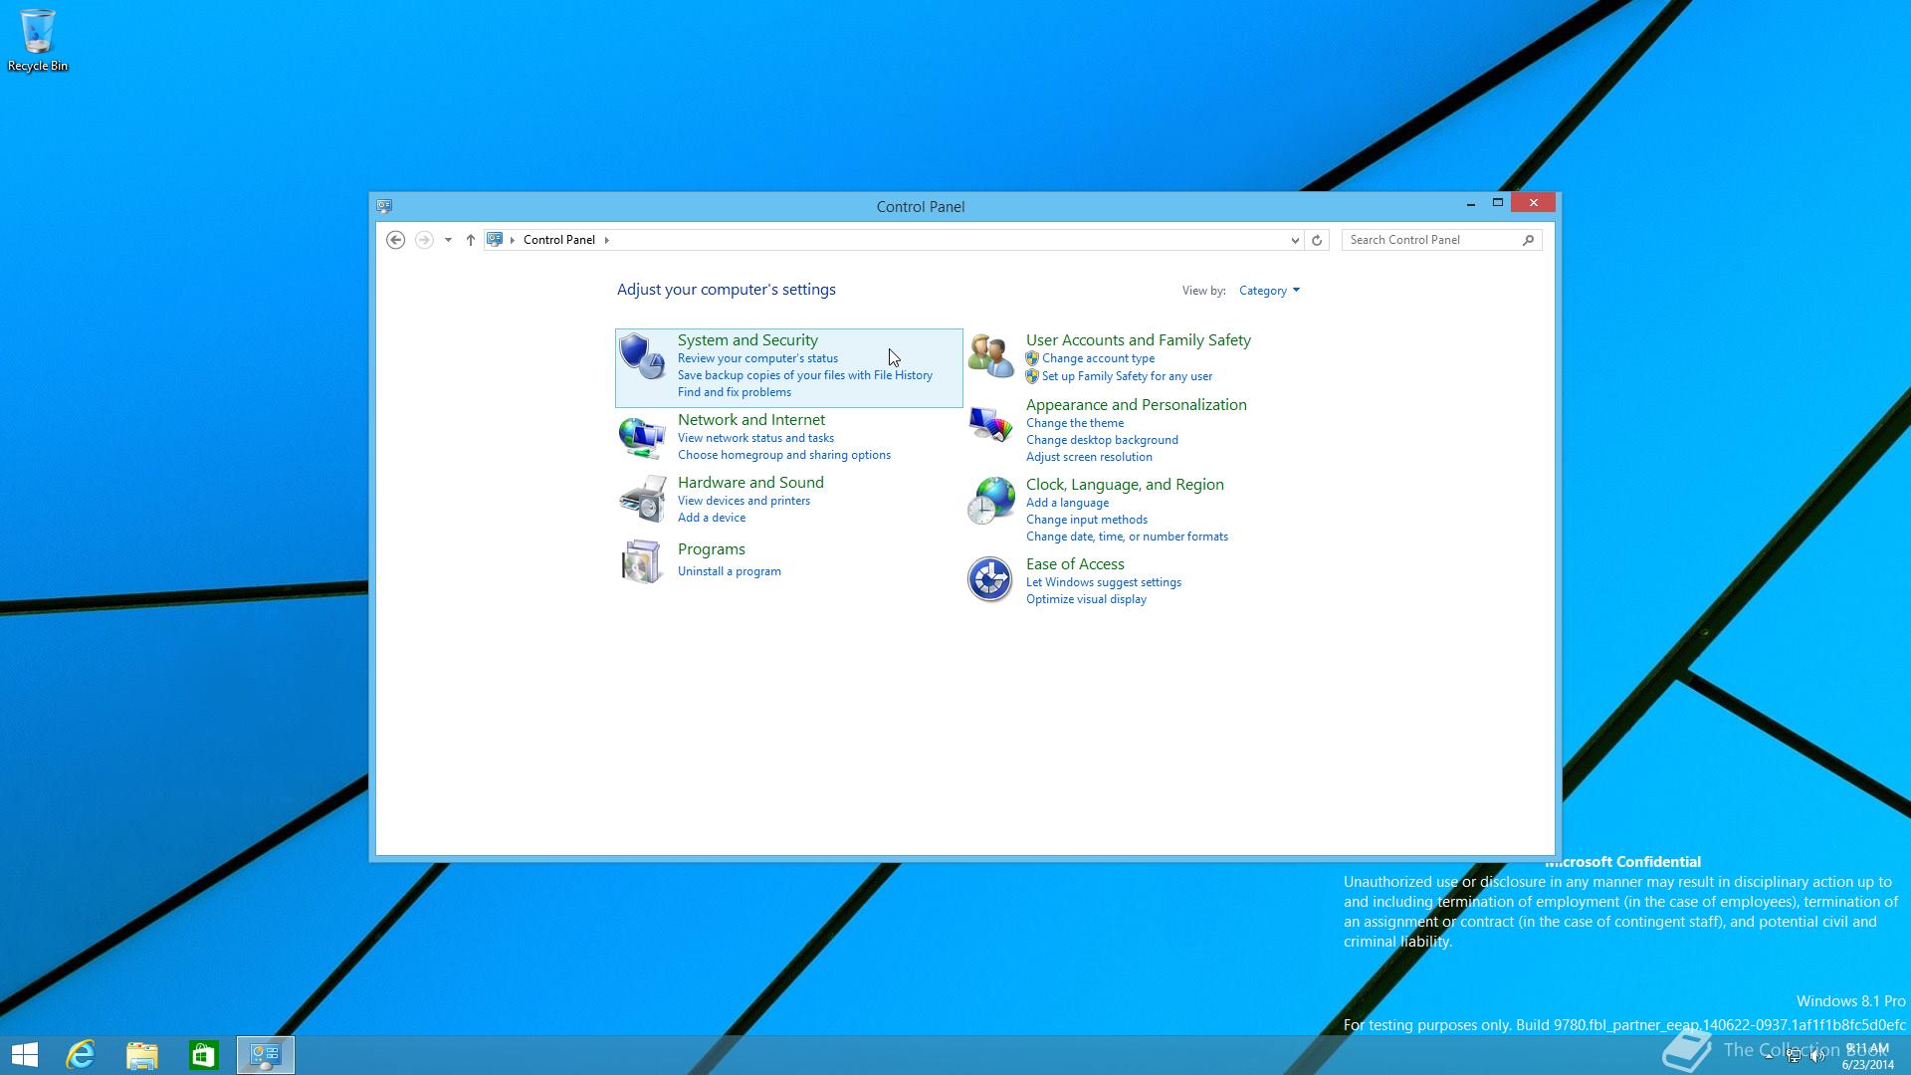
Task: Open the Programs heading link
Action: pos(712,549)
